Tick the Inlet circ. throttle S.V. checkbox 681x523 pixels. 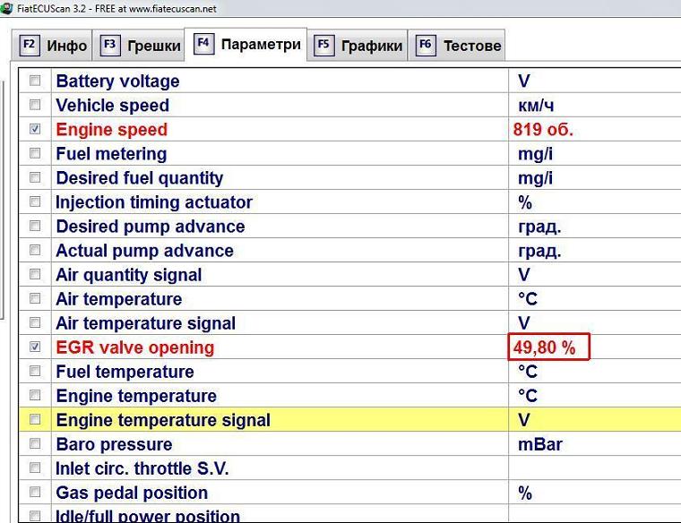35,467
